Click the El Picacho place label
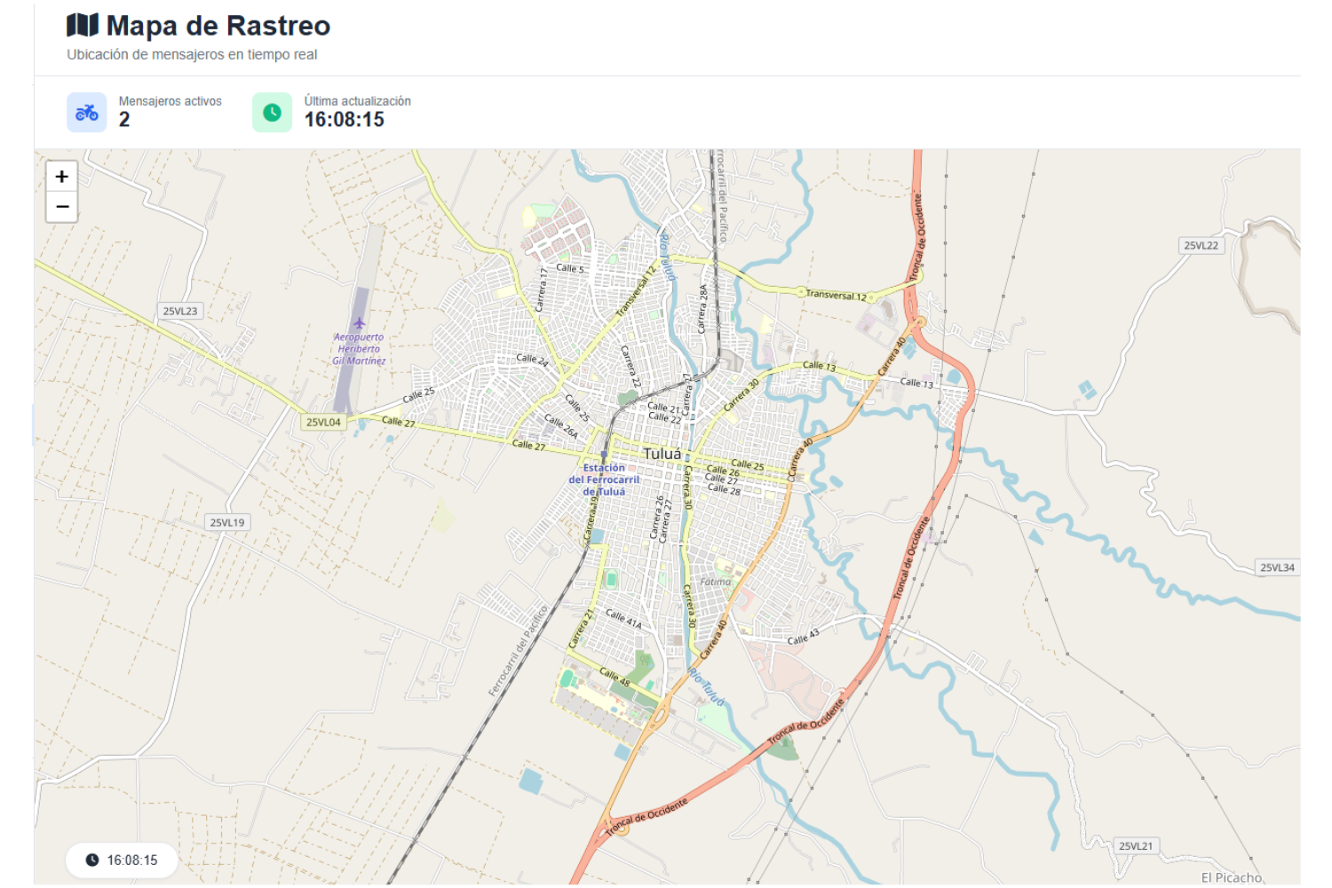 pos(1232,877)
